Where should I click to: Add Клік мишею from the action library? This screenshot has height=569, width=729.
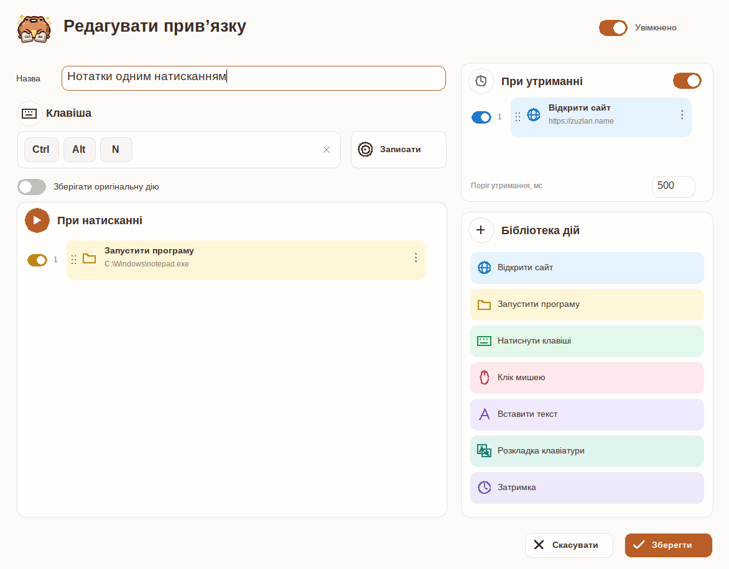coord(587,378)
